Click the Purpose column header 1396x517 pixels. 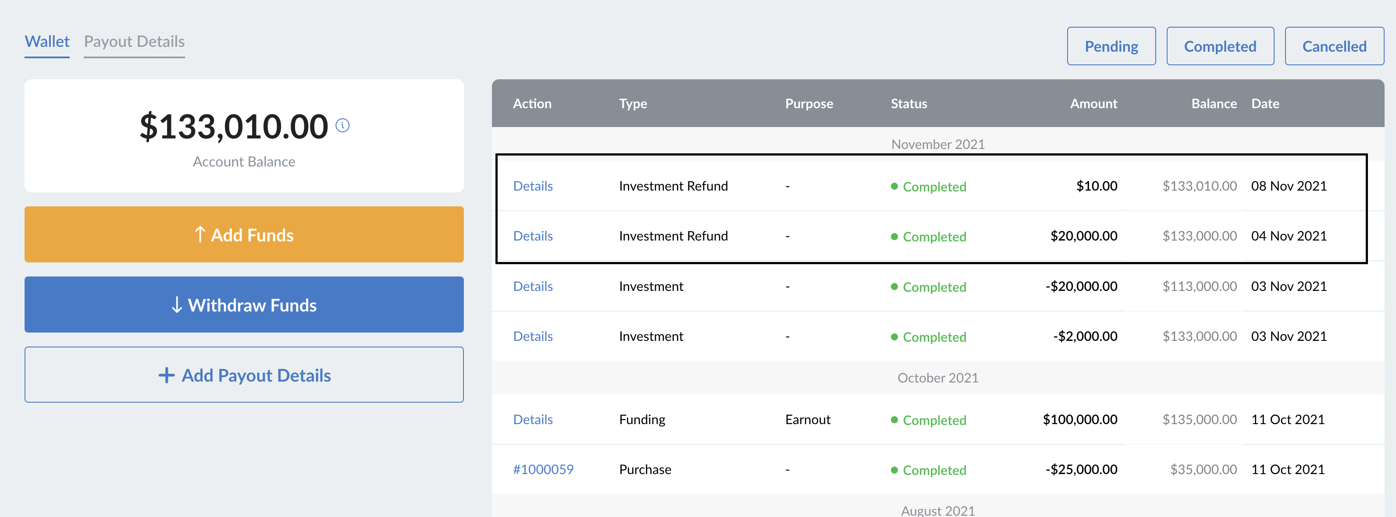point(809,103)
